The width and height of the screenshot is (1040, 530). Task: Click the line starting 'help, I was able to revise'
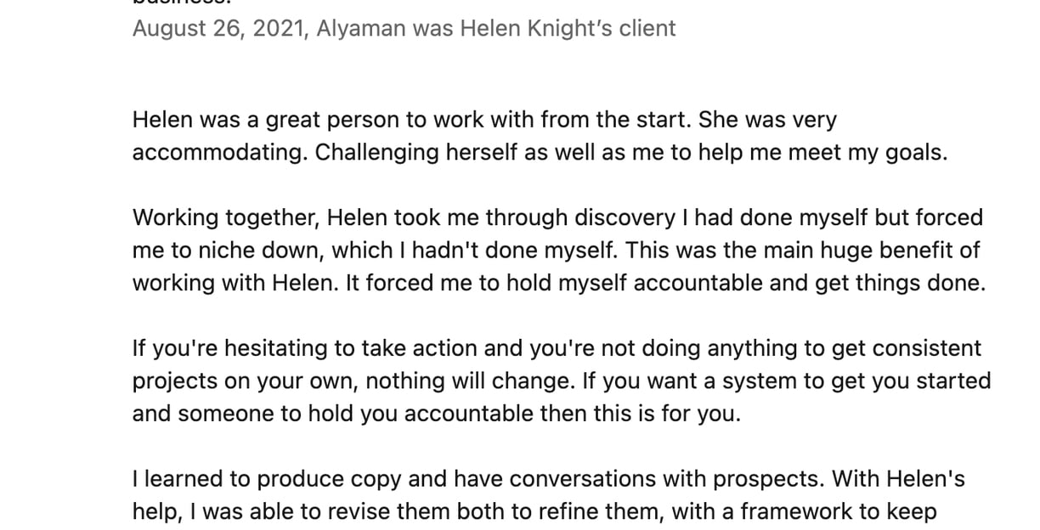(534, 512)
